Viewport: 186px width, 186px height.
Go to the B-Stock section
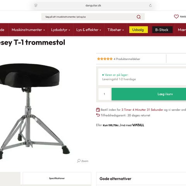pyautogui.click(x=162, y=30)
